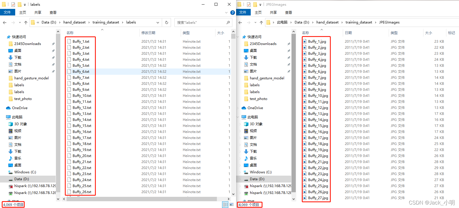Open hand_gesture_model in labels sidebar
The height and width of the screenshot is (208, 459).
pos(32,78)
